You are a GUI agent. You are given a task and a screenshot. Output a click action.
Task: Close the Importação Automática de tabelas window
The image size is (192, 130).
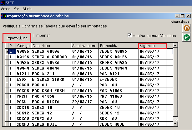coord(188,16)
